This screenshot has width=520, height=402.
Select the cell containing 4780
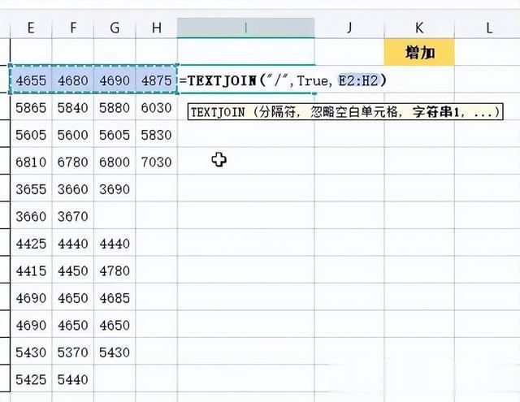(x=115, y=270)
